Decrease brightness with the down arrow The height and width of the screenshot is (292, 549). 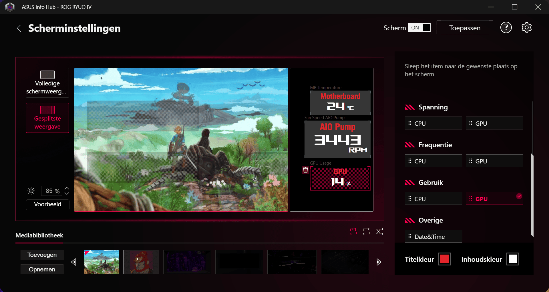click(x=67, y=193)
